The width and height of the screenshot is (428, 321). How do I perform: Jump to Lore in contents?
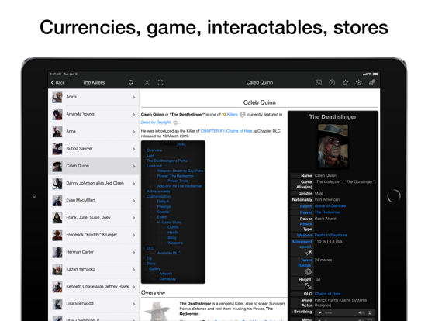[x=150, y=155]
